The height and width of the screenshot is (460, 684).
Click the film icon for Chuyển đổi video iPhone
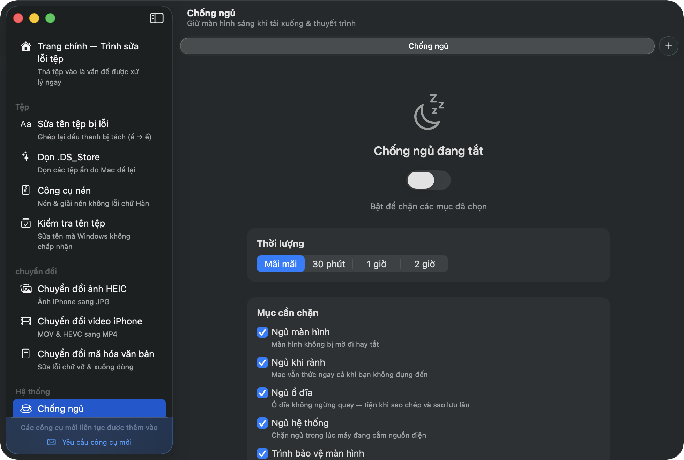tap(26, 321)
